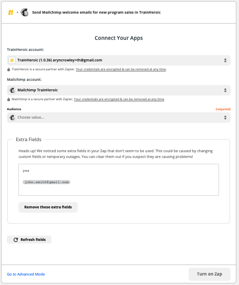Expand the Audience Choose value dropdown

coord(119,118)
